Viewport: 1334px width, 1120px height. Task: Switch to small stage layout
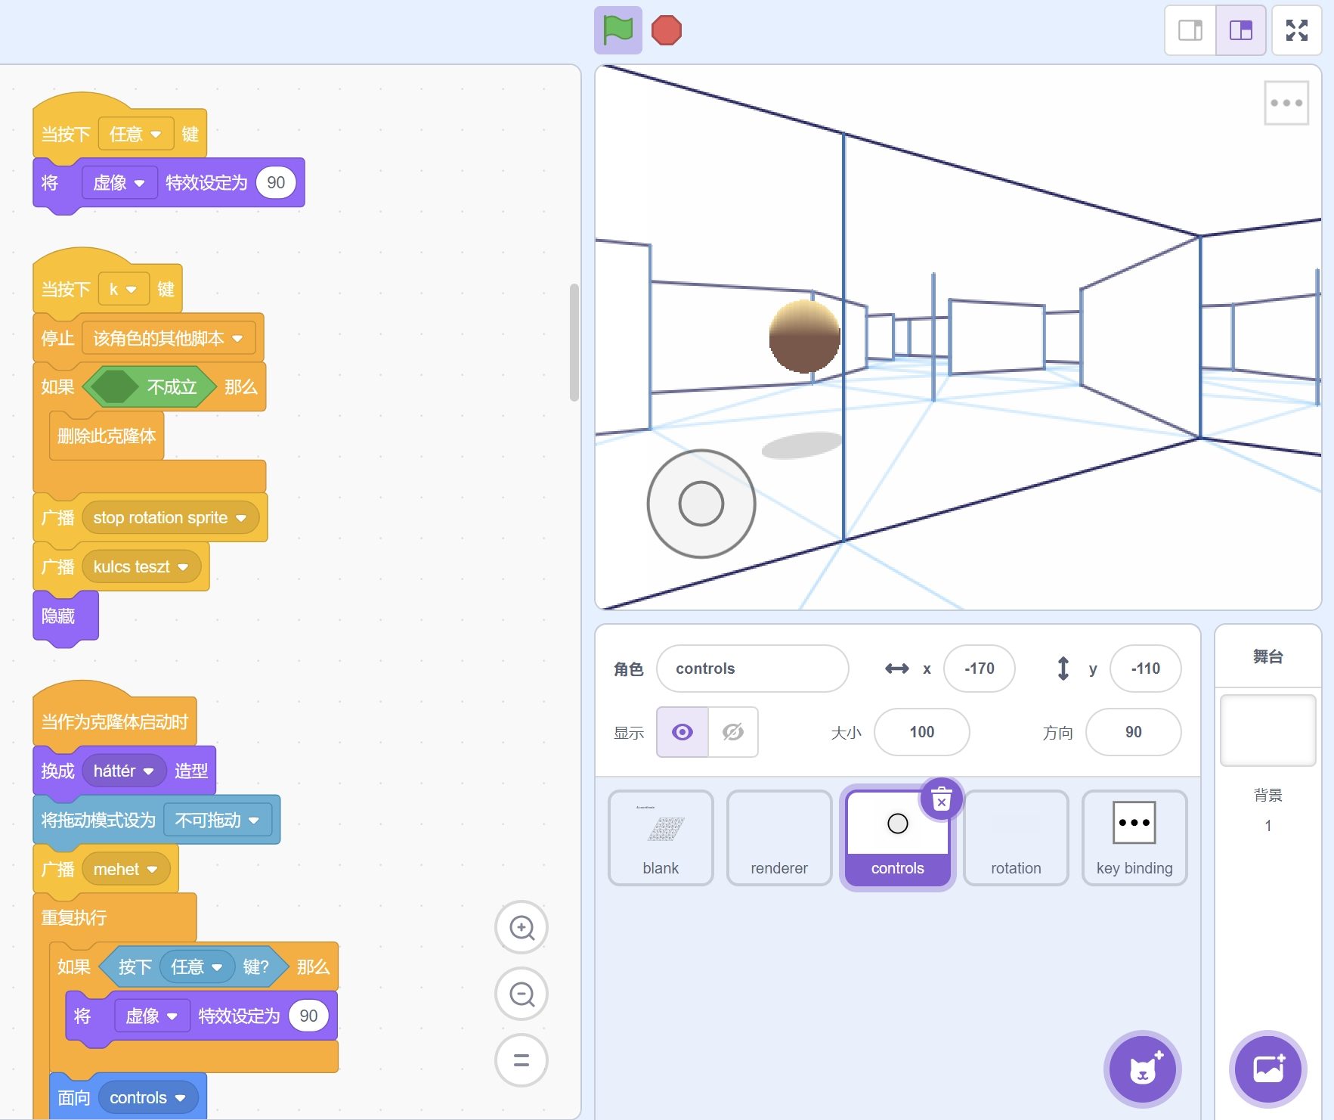(x=1190, y=31)
